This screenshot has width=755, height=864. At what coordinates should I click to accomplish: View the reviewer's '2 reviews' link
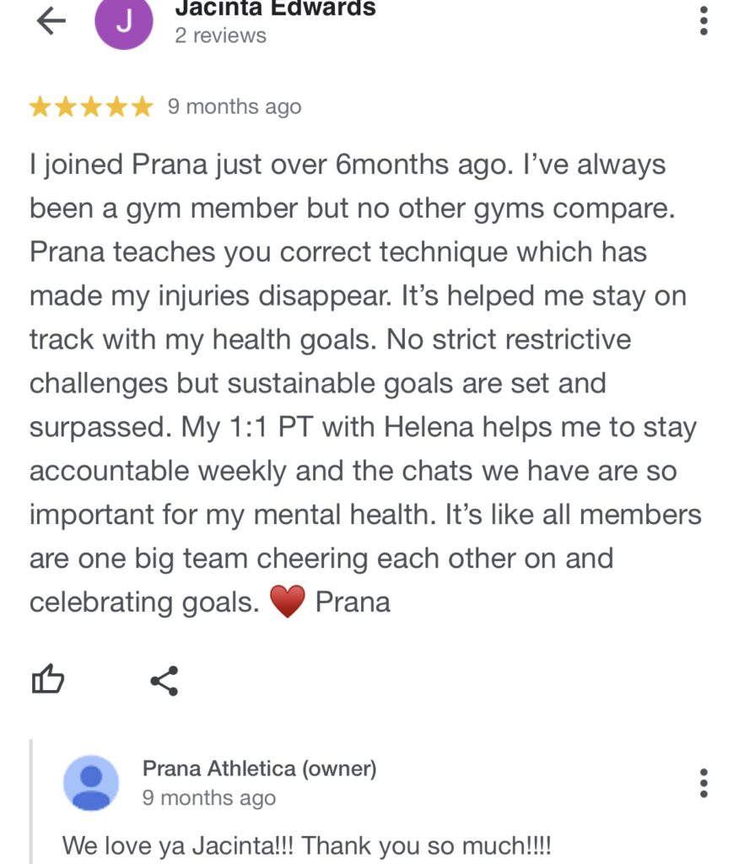[x=220, y=35]
